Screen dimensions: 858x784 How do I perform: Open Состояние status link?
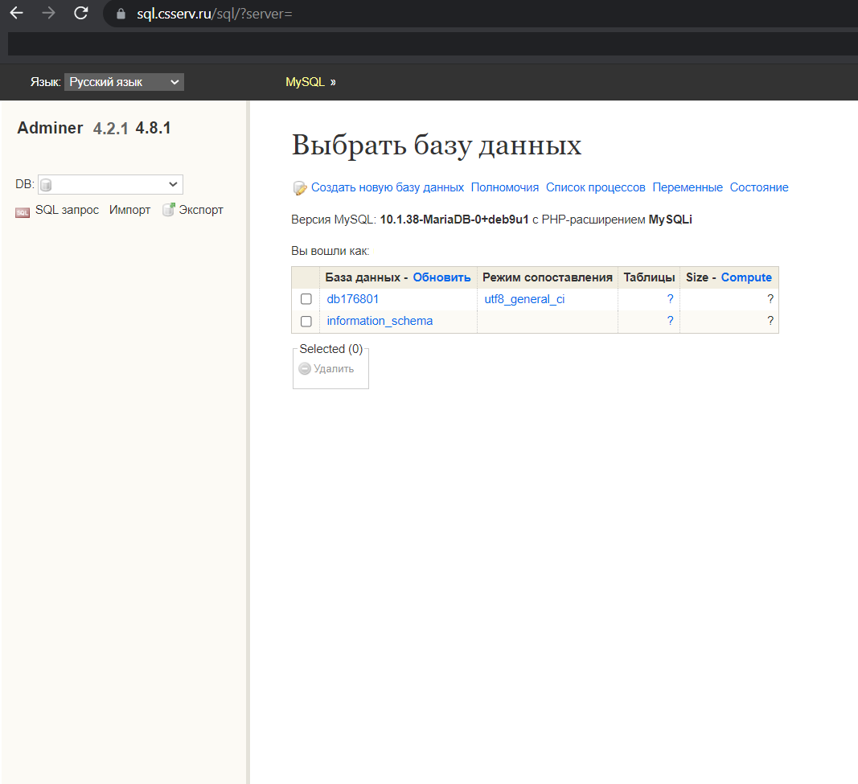[x=759, y=187]
